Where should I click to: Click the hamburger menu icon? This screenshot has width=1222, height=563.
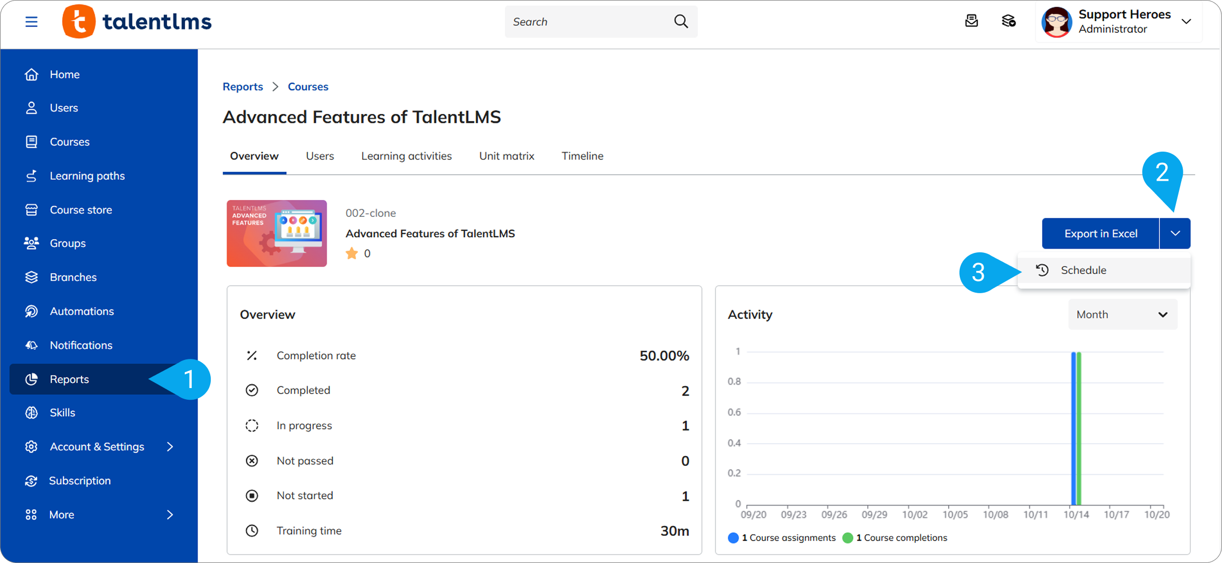pos(31,22)
